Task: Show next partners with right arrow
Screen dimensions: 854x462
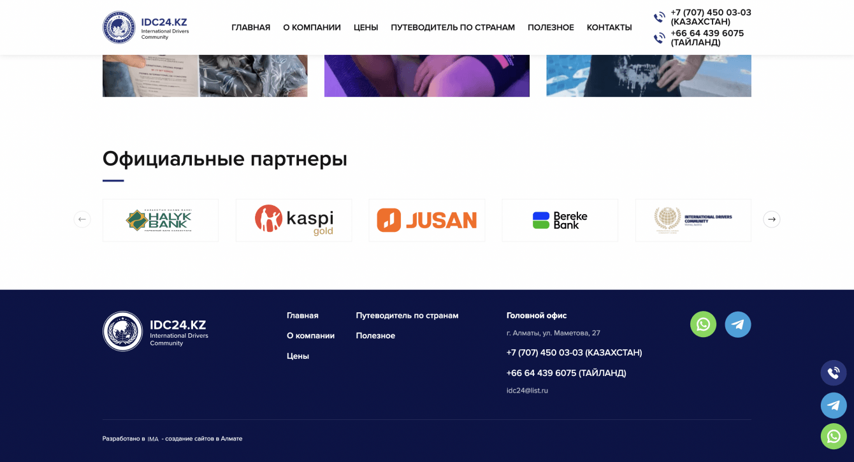Action: tap(772, 219)
